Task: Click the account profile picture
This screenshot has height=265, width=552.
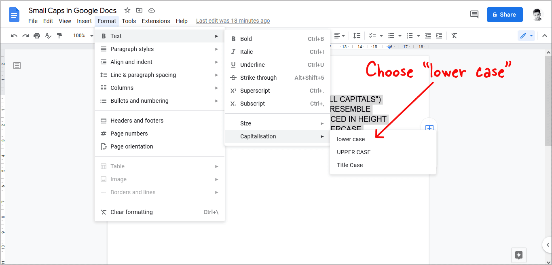Action: [537, 15]
